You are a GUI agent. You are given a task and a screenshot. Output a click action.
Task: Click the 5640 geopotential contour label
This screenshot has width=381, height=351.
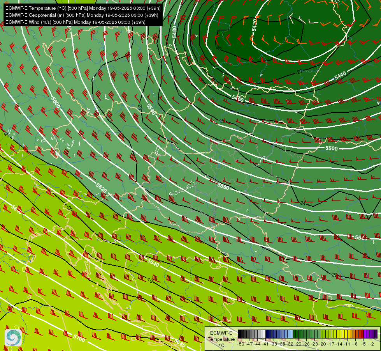153,263
